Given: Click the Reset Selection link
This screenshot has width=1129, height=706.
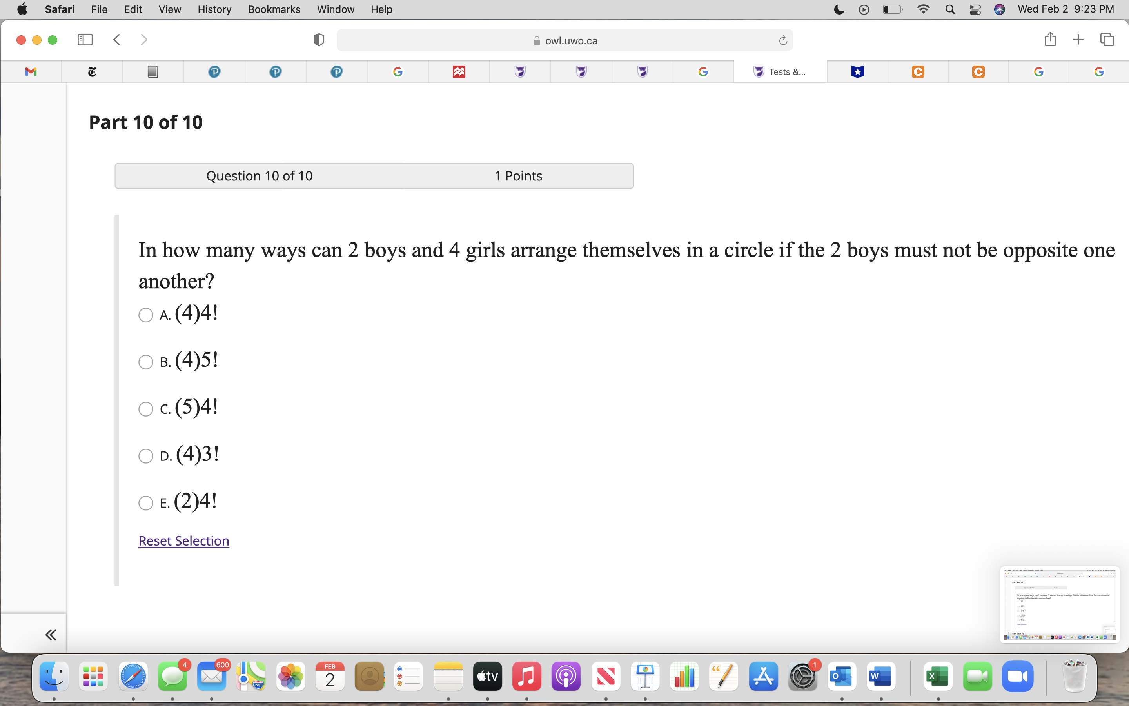Looking at the screenshot, I should [183, 541].
